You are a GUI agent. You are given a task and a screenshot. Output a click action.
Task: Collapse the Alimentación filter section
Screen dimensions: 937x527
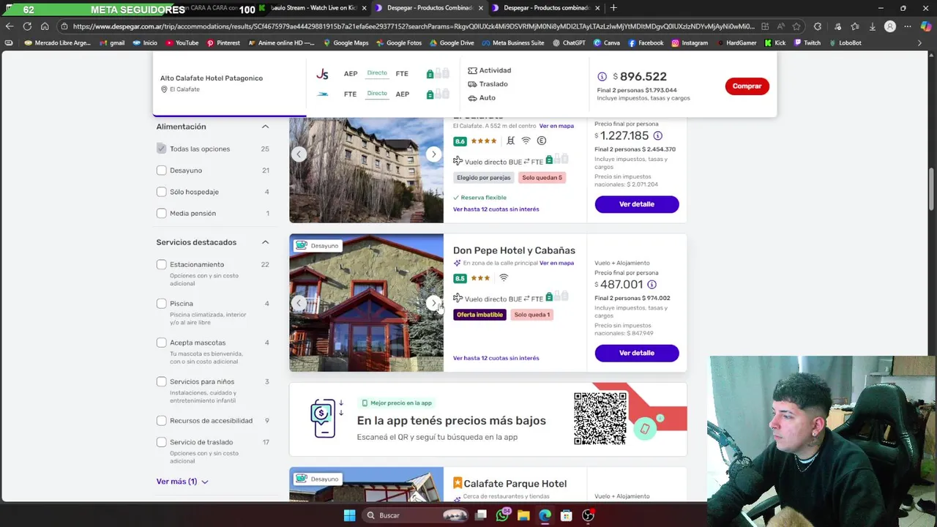265,127
